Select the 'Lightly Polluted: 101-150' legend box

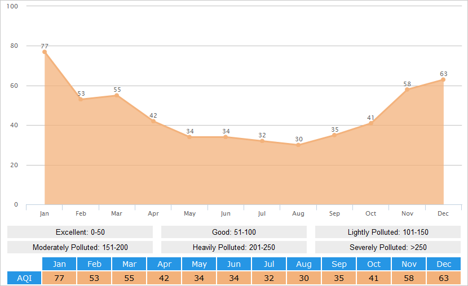point(388,232)
